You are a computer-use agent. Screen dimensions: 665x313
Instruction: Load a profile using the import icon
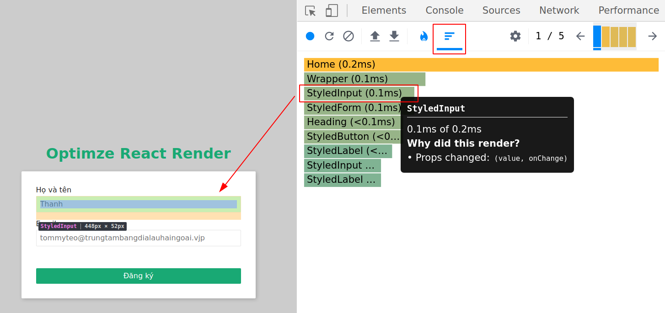coord(375,36)
